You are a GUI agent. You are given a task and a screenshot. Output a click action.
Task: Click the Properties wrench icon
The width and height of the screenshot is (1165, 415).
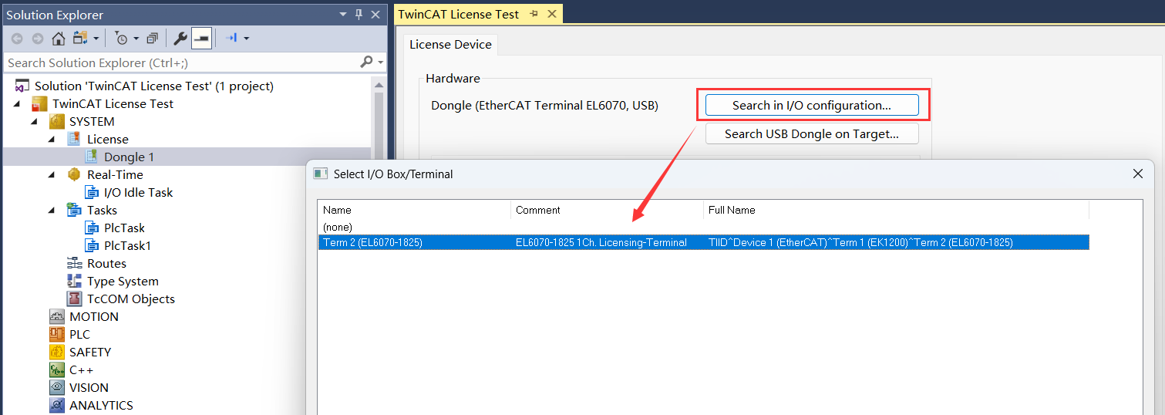pyautogui.click(x=180, y=38)
